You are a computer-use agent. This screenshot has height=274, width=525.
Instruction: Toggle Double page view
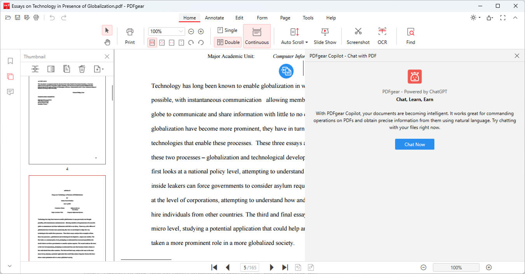228,42
